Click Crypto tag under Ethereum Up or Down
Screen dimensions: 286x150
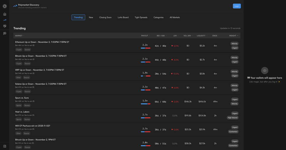coord(19,50)
